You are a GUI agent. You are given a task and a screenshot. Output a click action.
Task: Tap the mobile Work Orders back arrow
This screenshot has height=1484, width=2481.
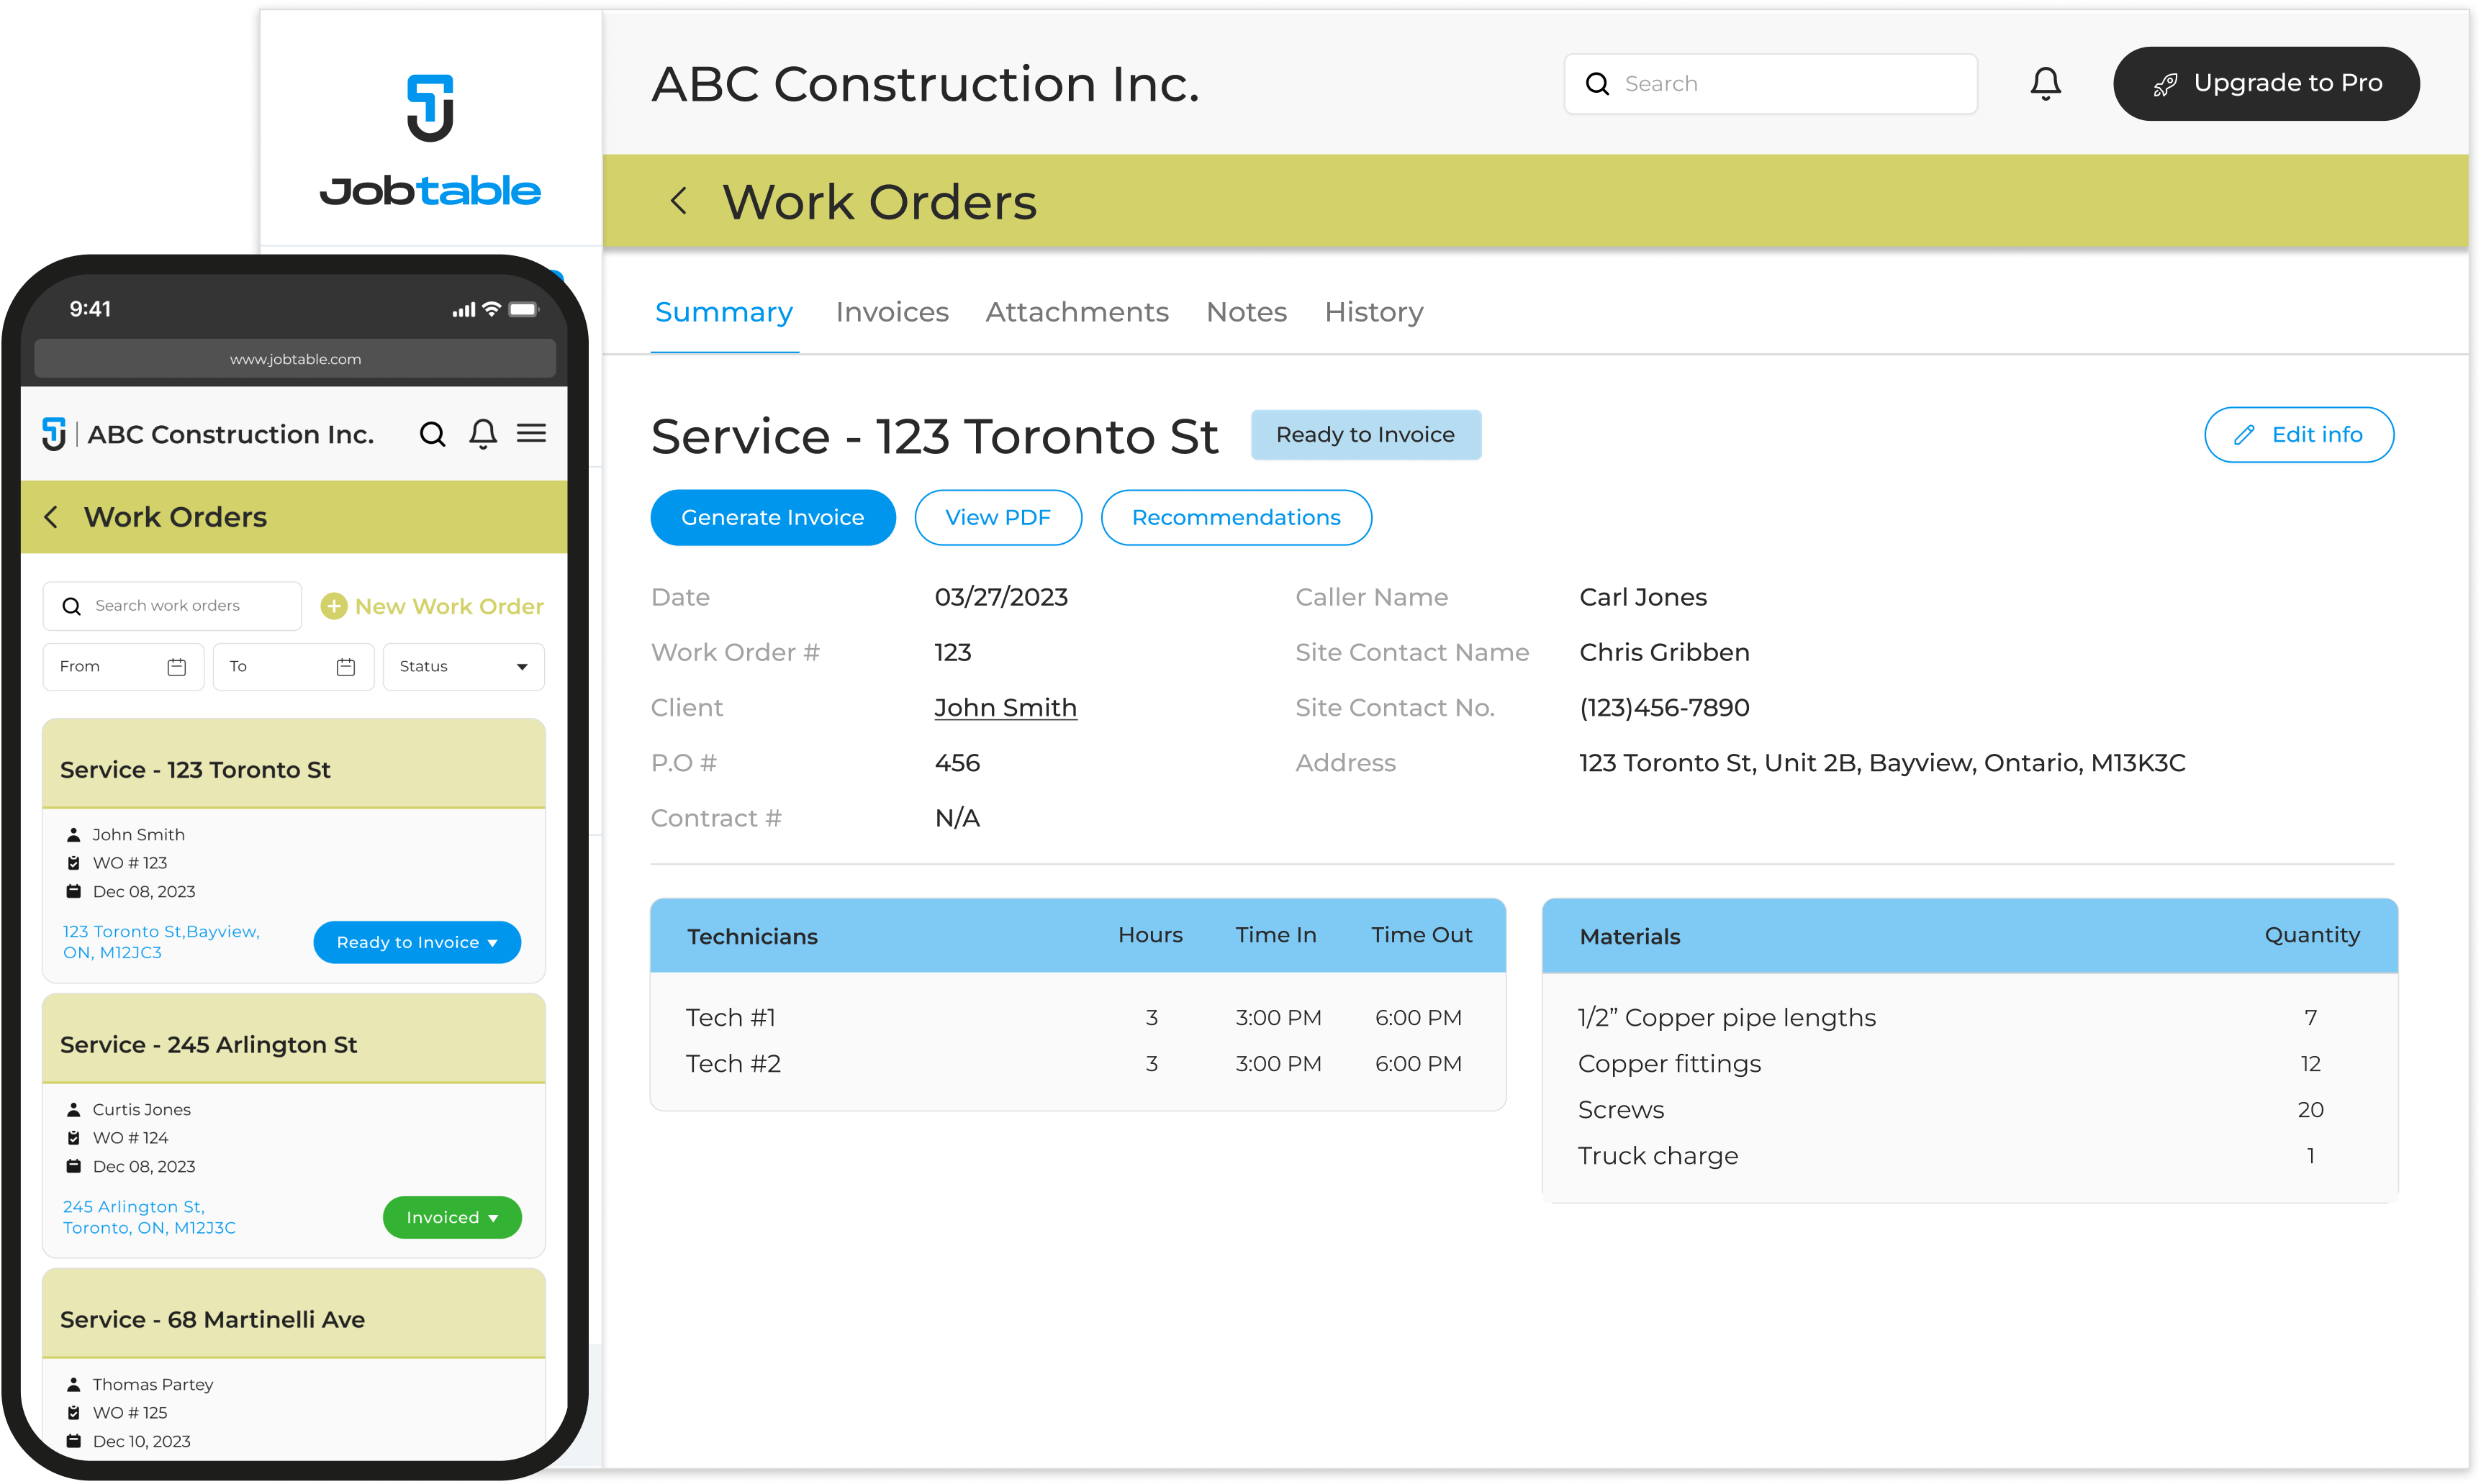point(52,517)
